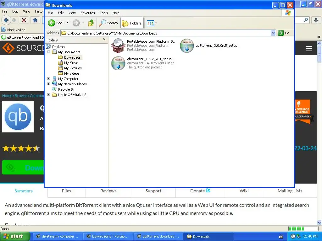Select My Music folder icon in tree
The width and height of the screenshot is (322, 241).
(60, 62)
